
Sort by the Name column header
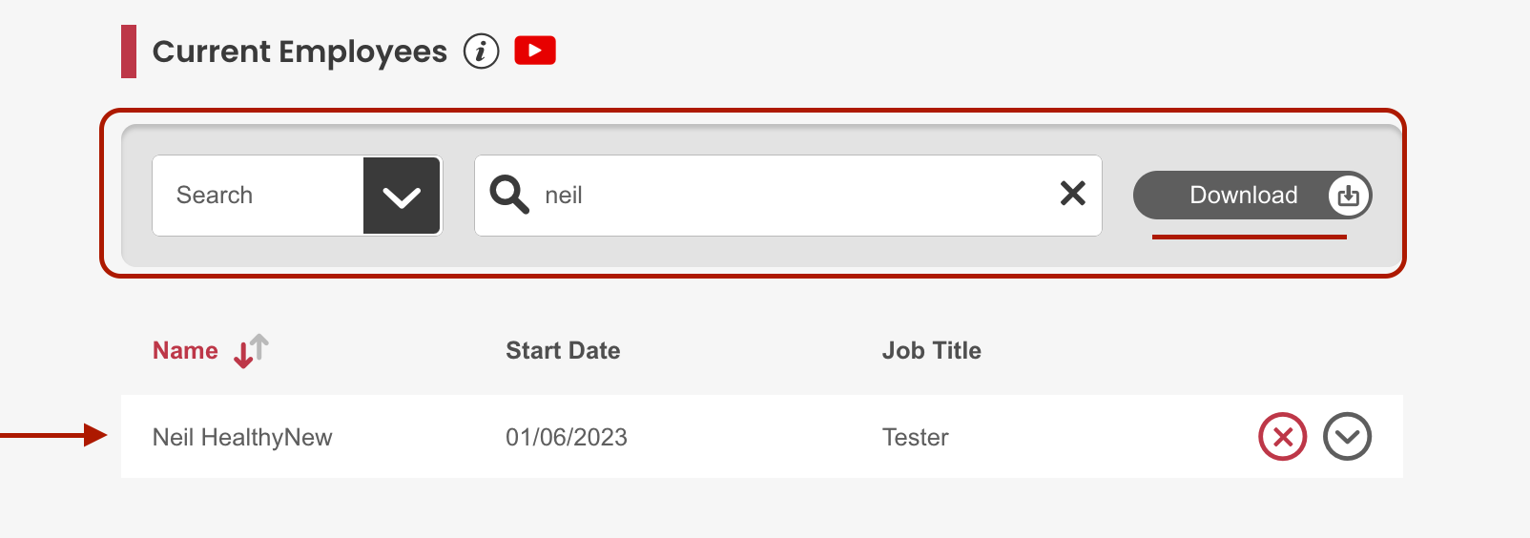[185, 351]
